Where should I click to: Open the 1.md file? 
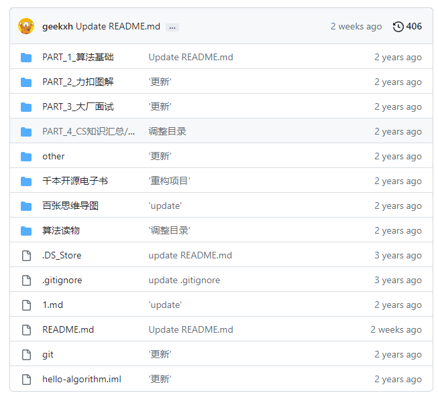tap(52, 305)
